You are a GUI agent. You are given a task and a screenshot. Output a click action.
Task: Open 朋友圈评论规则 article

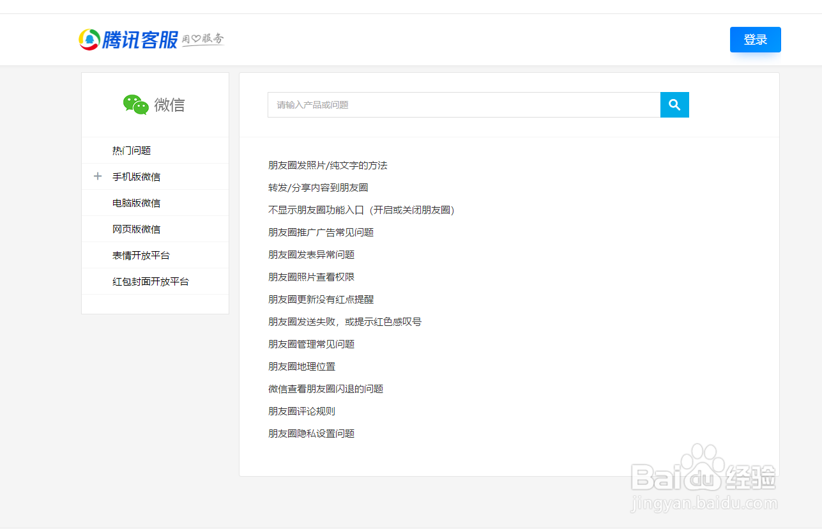click(302, 412)
